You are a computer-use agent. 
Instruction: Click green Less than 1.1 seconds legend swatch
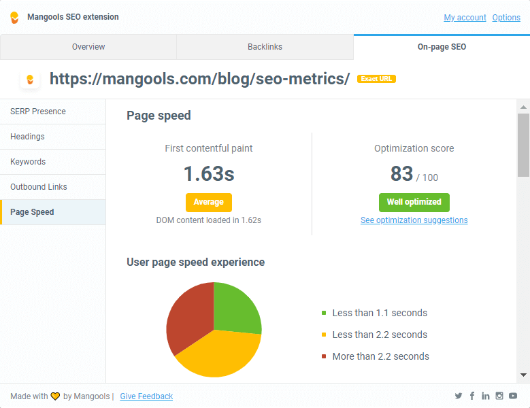(x=324, y=313)
